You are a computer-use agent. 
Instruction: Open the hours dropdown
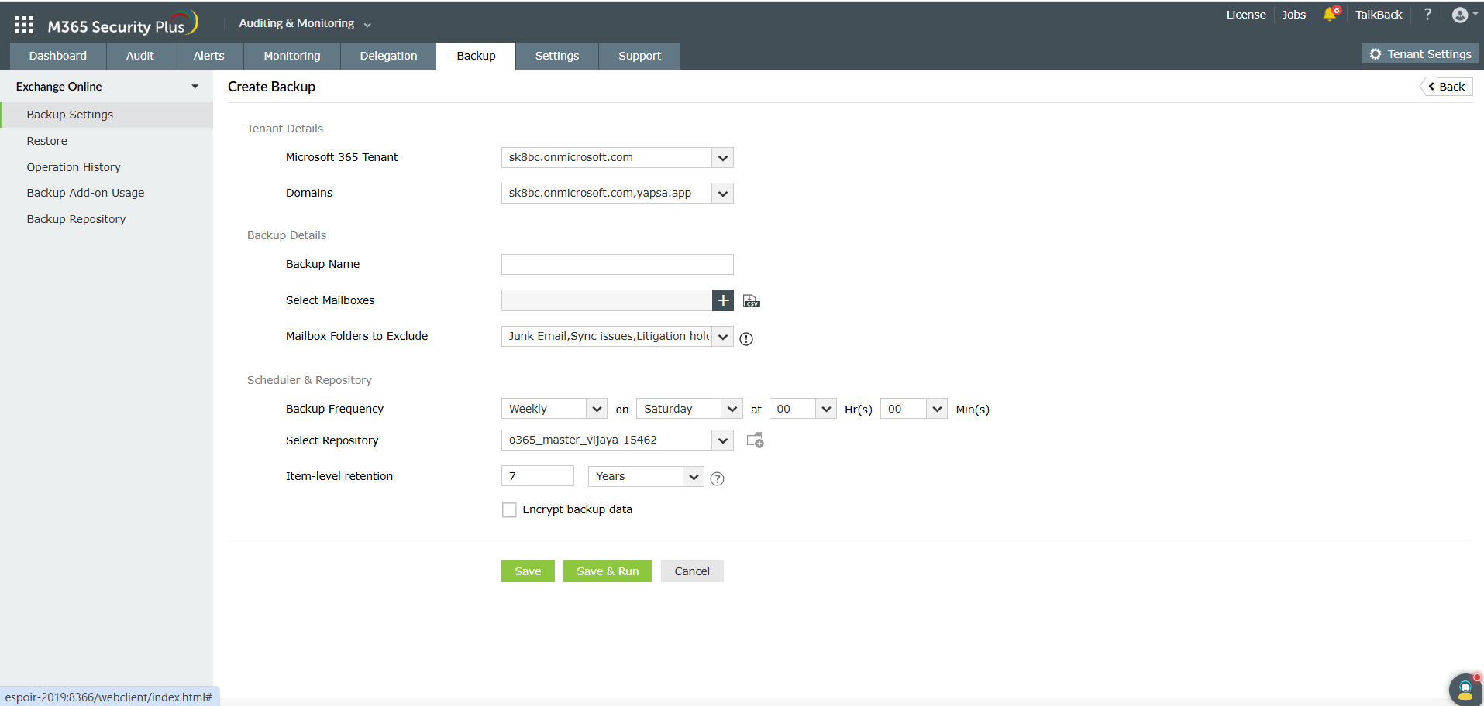(x=803, y=409)
